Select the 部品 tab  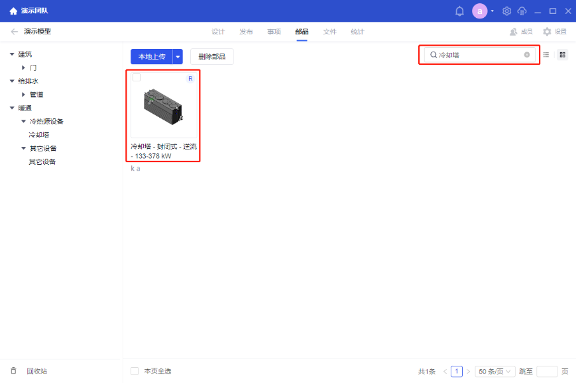302,32
